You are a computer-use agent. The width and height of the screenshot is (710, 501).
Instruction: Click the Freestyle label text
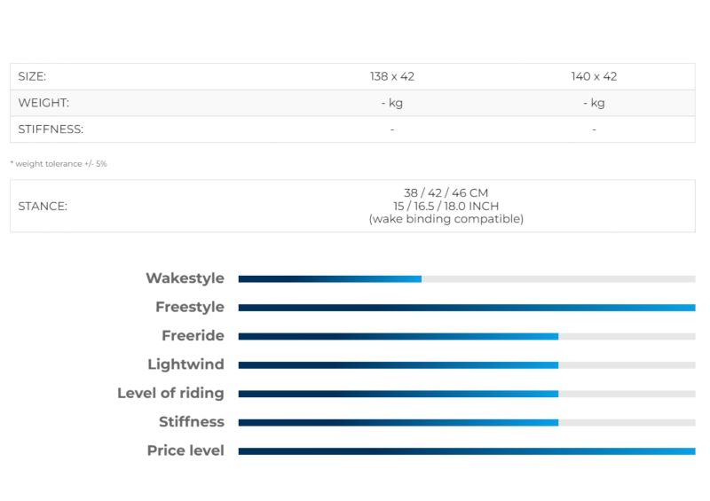(190, 307)
